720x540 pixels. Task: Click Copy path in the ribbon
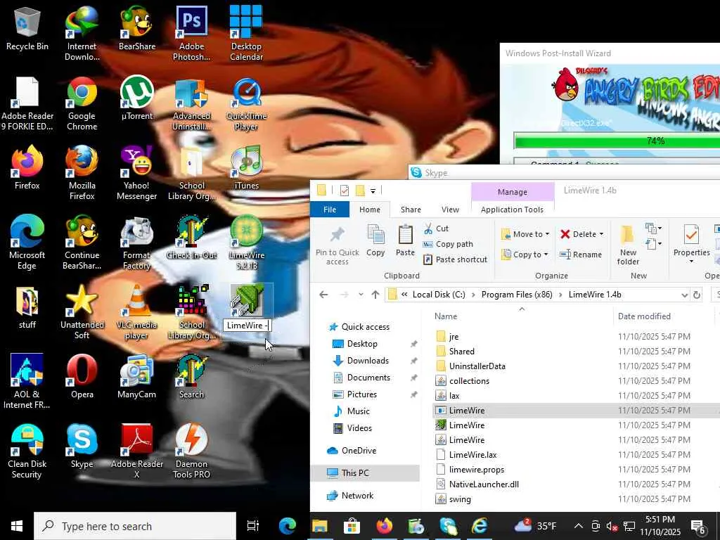448,244
